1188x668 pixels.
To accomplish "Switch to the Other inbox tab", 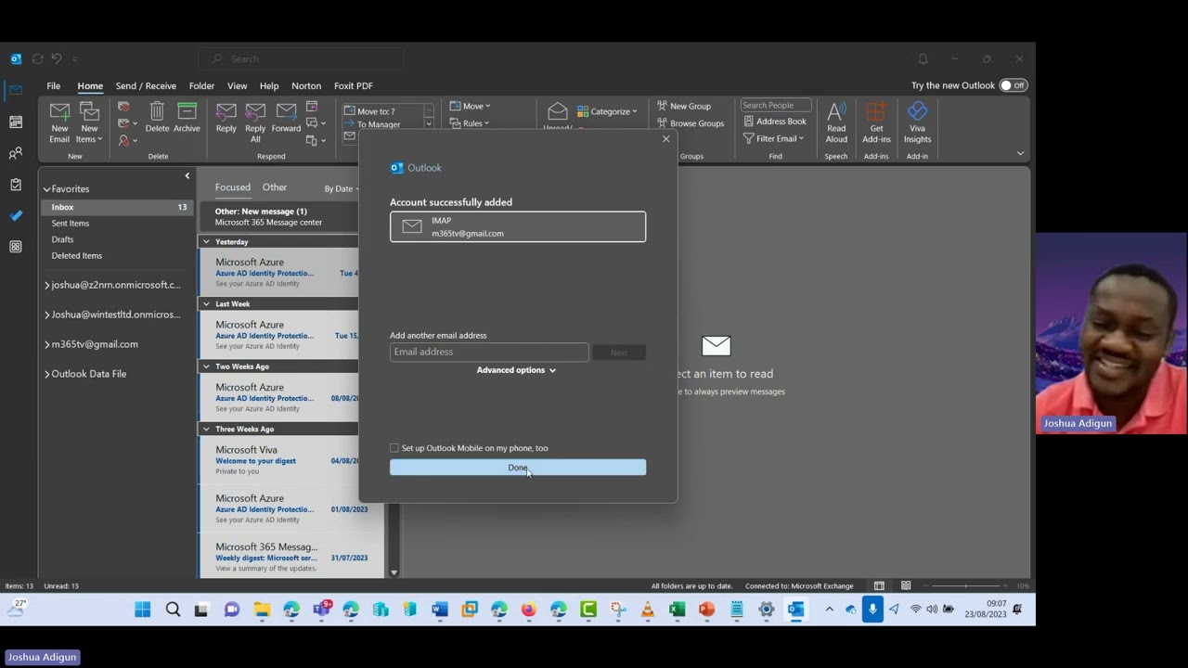I will 275,187.
